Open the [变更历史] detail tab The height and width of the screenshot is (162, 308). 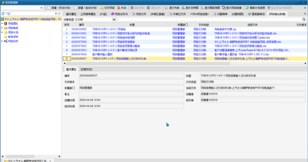(86, 69)
